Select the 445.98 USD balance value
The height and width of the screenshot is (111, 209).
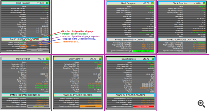click(150, 74)
